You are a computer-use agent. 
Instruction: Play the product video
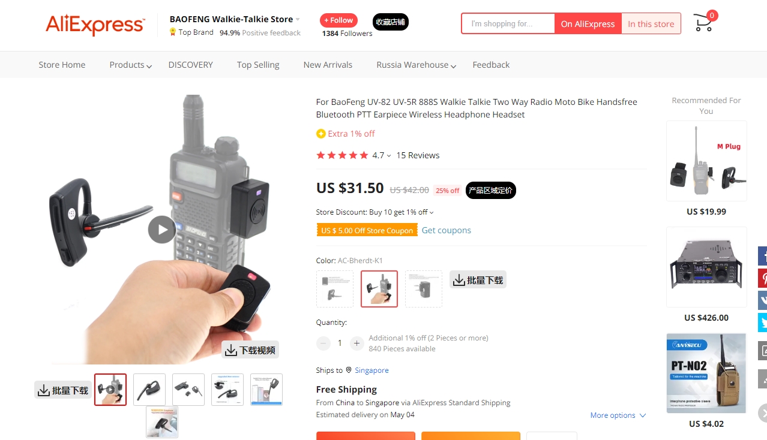pyautogui.click(x=162, y=229)
